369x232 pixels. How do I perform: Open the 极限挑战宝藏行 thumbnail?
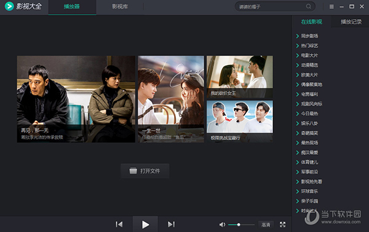click(x=240, y=122)
